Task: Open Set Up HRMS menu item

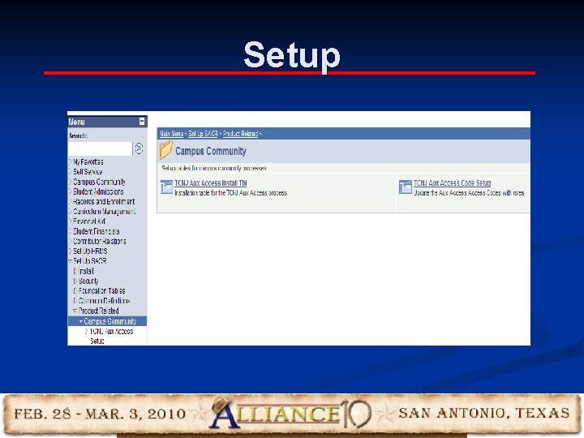Action: [90, 251]
